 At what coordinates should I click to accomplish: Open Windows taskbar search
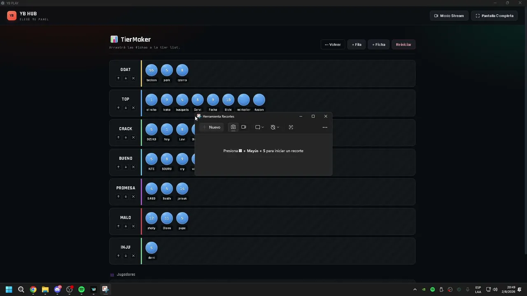click(x=21, y=289)
